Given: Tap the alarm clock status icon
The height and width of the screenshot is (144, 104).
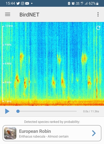Looking at the screenshot, I should click(73, 3).
